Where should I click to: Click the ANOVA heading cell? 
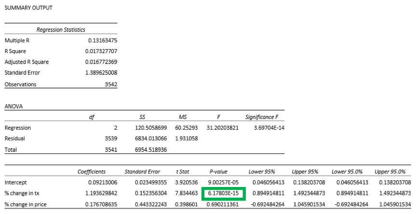[13, 107]
